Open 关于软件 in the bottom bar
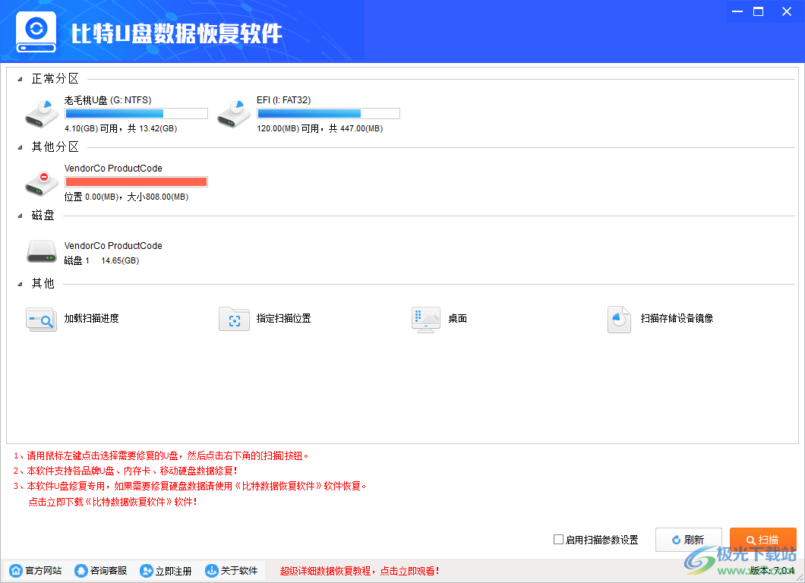 [239, 571]
